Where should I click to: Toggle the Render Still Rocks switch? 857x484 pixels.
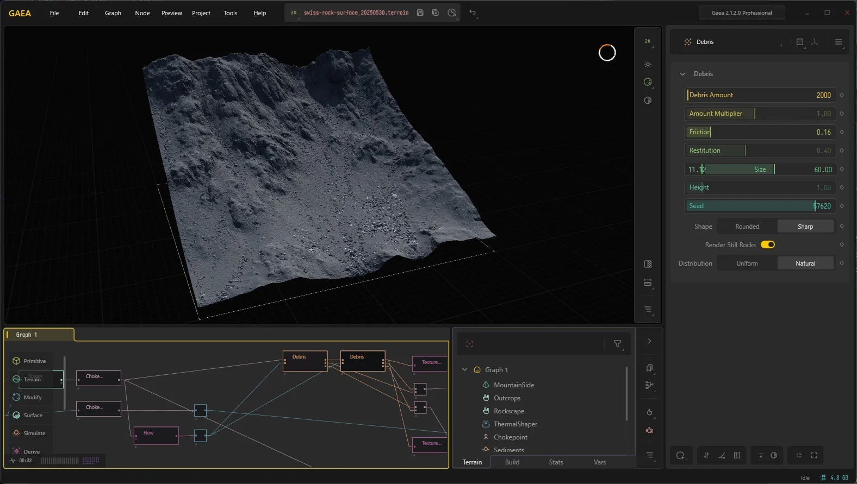pos(768,245)
